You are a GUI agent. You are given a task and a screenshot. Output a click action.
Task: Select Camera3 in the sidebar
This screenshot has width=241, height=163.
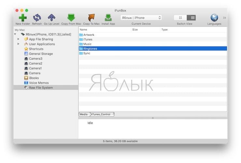pyautogui.click(x=35, y=59)
